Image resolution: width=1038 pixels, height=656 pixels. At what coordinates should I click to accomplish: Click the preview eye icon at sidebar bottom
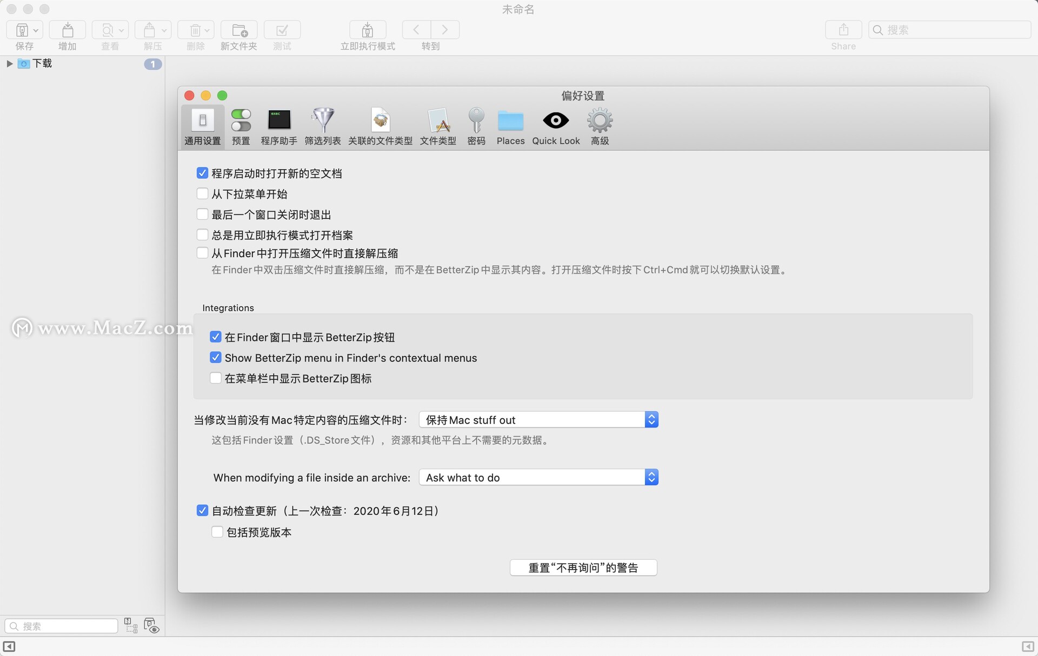tap(151, 626)
